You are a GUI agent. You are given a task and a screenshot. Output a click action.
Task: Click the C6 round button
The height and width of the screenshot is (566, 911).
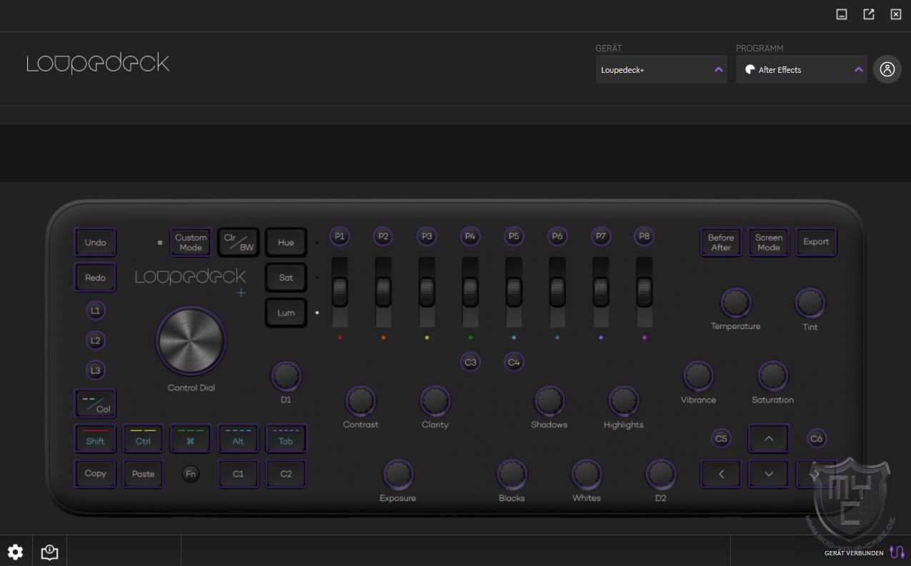point(816,439)
